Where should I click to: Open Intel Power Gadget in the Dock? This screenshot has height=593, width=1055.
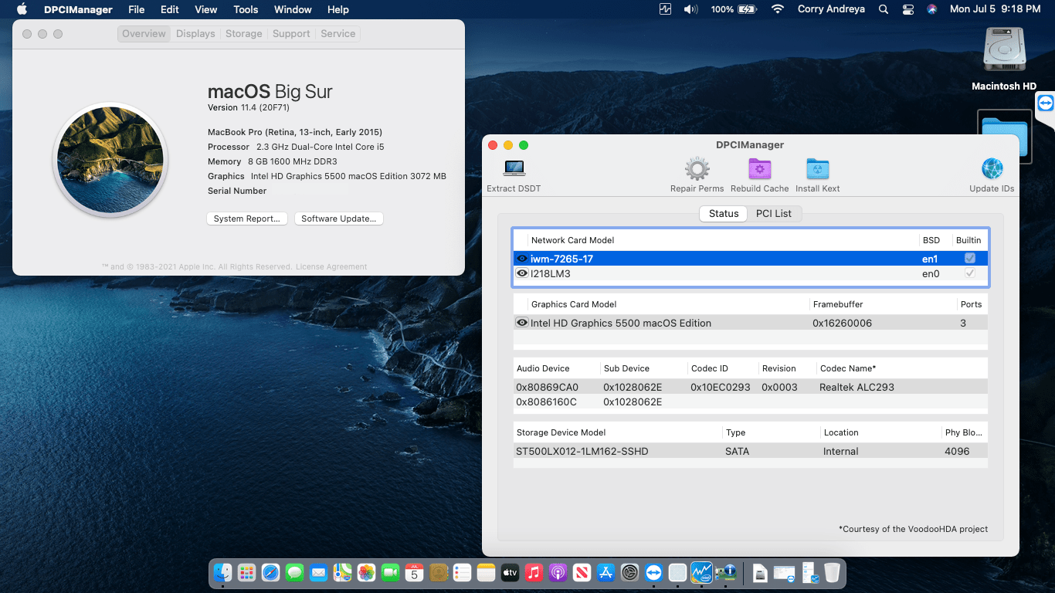tap(701, 572)
